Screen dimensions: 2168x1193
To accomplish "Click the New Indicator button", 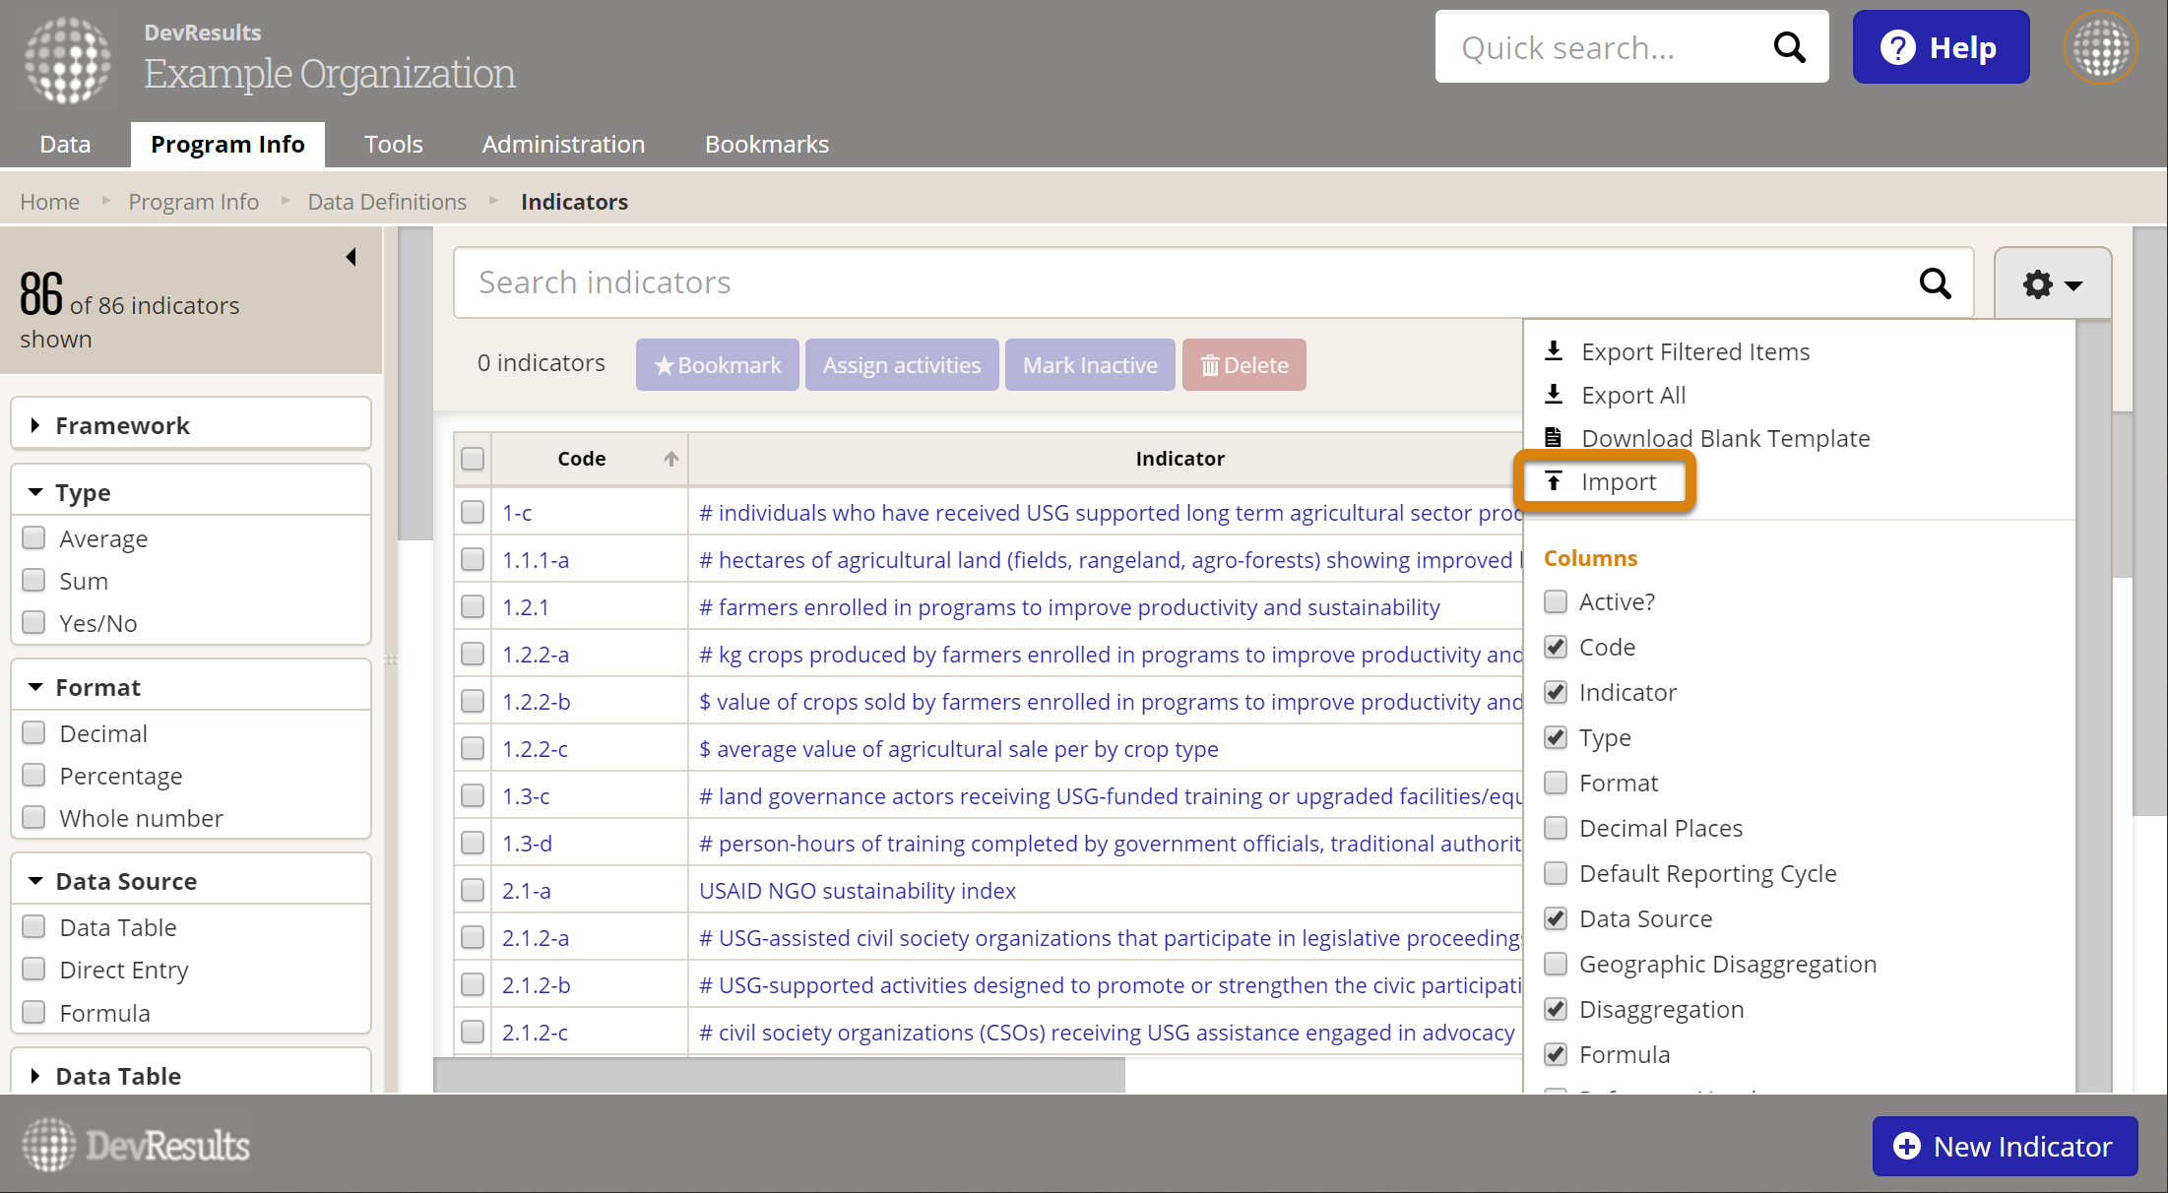I will pos(2005,1146).
